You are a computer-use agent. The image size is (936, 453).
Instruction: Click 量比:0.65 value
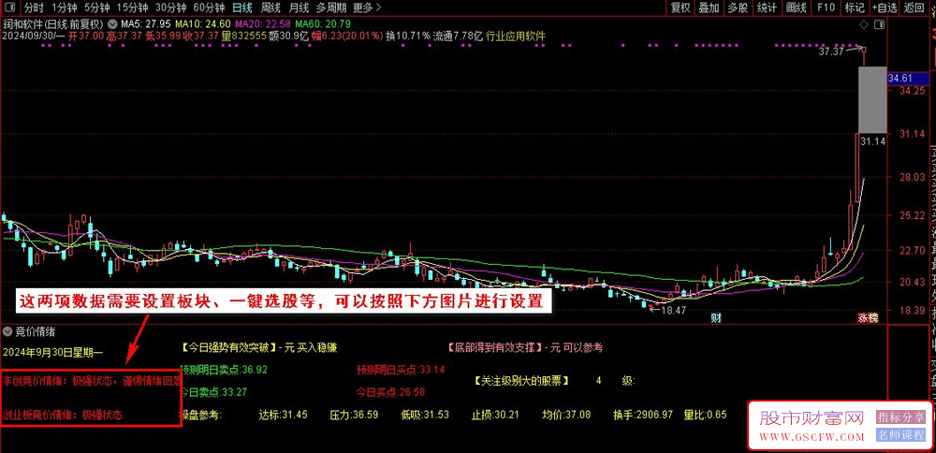click(705, 415)
